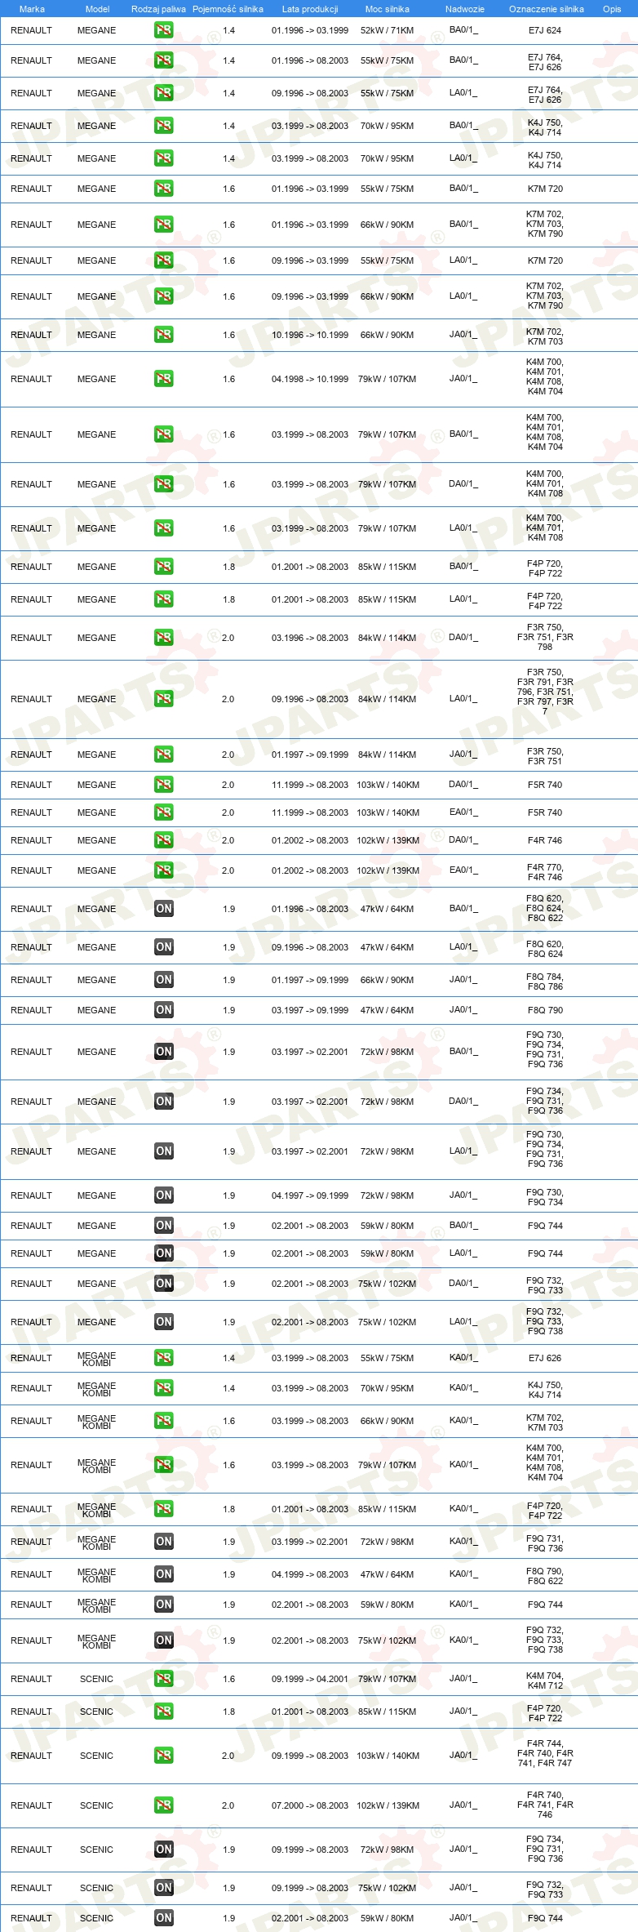Select the F9Q 730, F9Q 734 two-code engine cell
This screenshot has width=638, height=1932.
(545, 1196)
